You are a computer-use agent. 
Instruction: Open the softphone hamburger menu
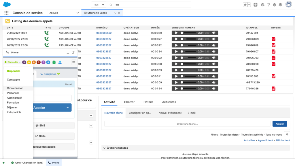[x=74, y=62]
